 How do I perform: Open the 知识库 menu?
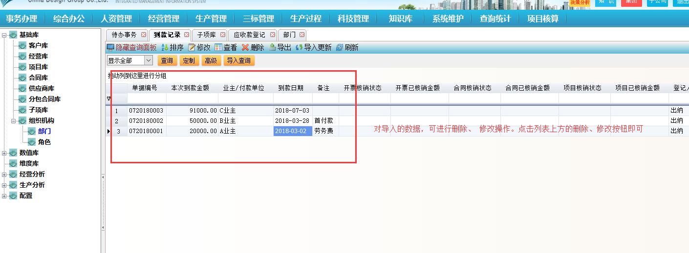click(401, 19)
